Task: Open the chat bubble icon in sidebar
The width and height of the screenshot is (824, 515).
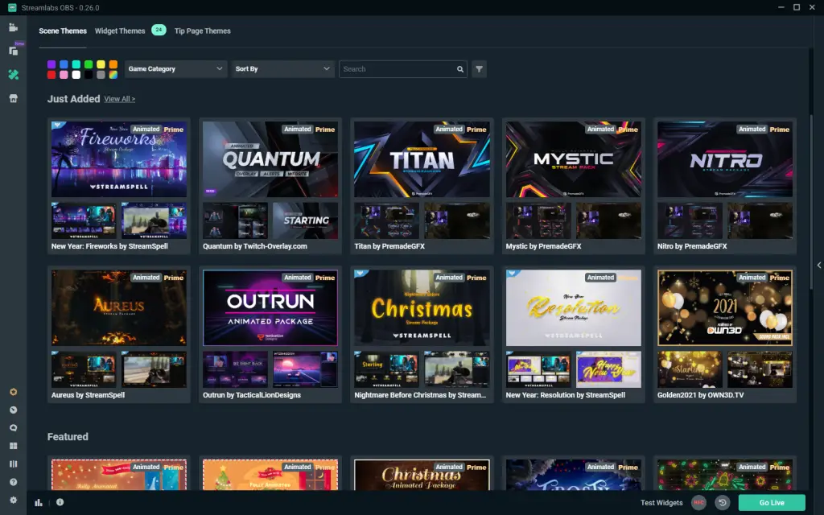Action: 14,428
